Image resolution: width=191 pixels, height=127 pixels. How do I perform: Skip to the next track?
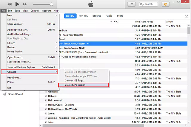coord(25,4)
